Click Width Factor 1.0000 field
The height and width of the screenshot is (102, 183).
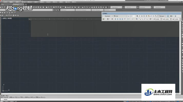coord(177,19)
